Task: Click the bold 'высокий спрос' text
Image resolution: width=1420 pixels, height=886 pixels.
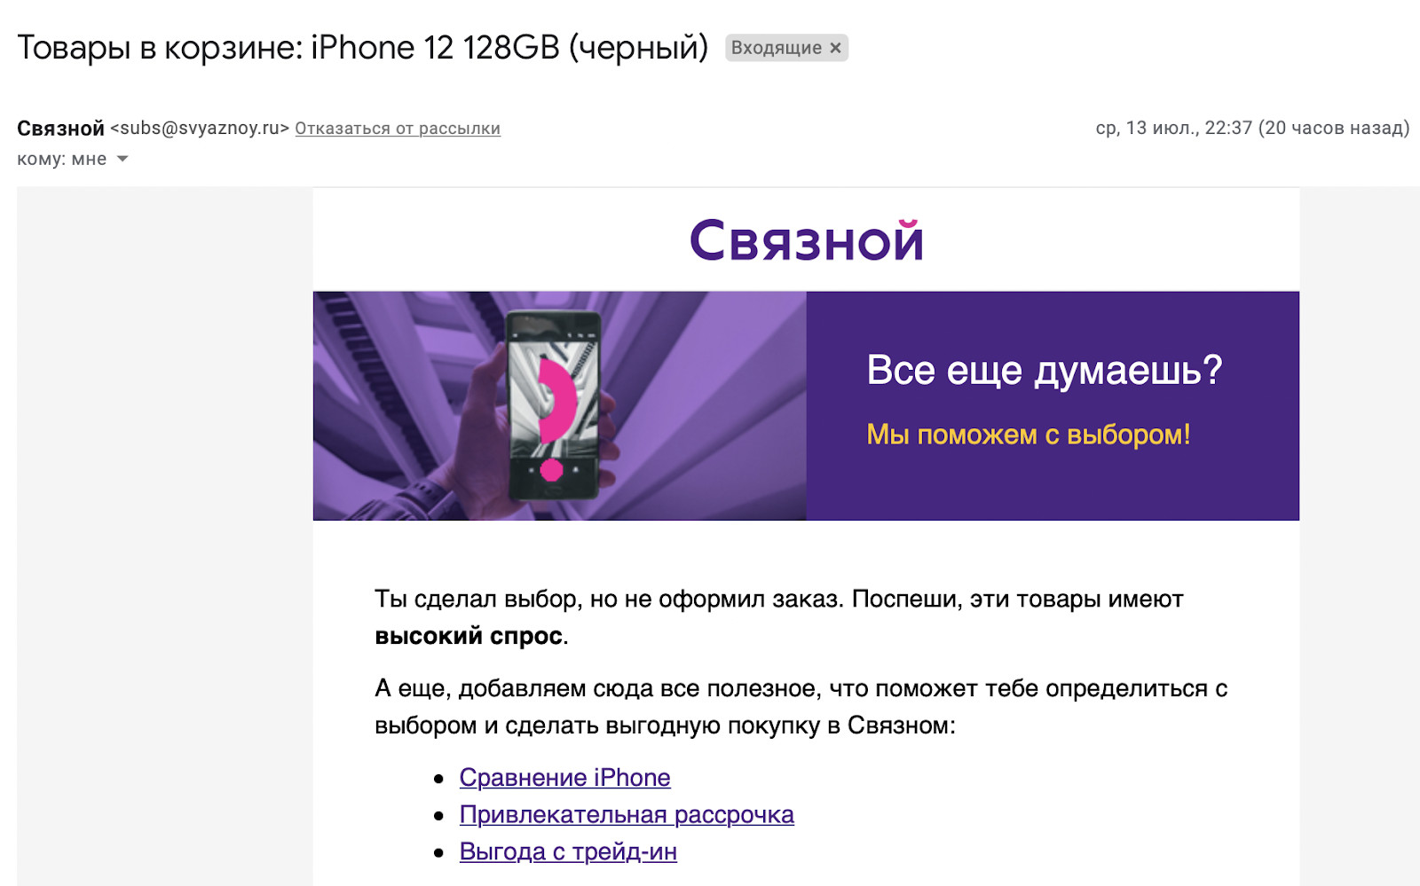Action: coord(469,636)
